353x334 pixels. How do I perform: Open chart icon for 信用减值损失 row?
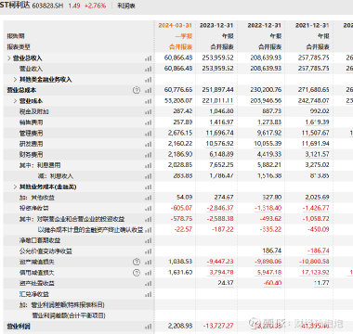[149, 273]
